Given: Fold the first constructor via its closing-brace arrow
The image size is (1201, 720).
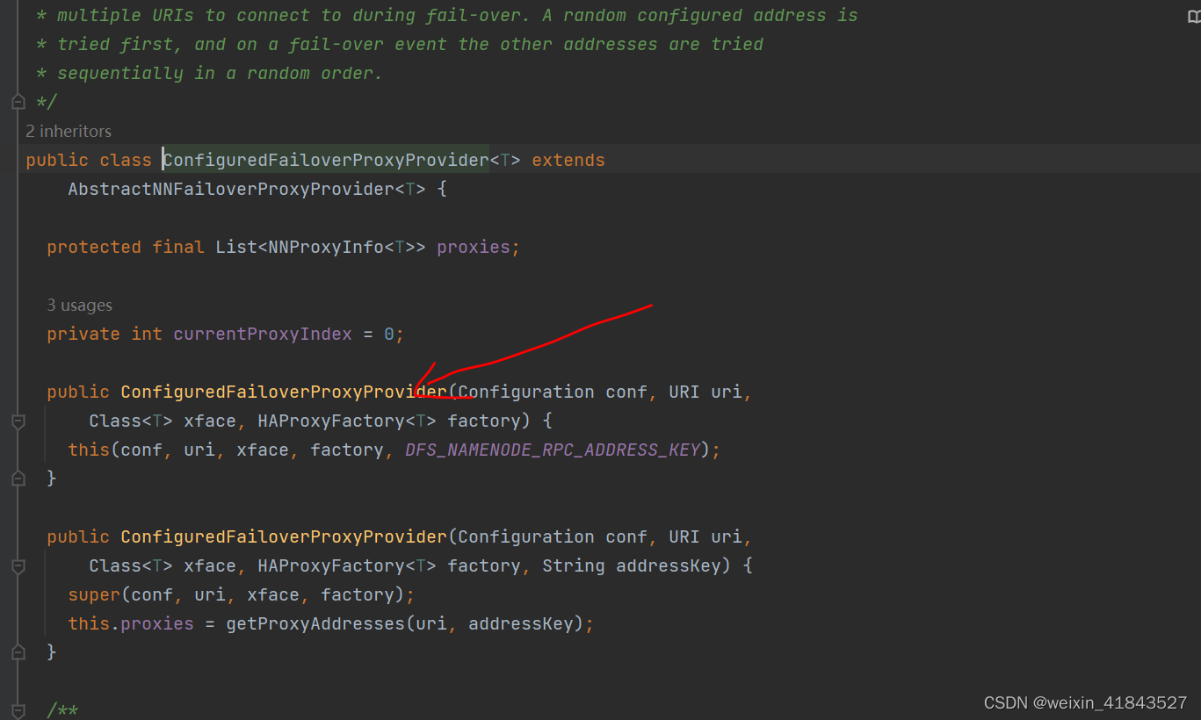Looking at the screenshot, I should 18,477.
